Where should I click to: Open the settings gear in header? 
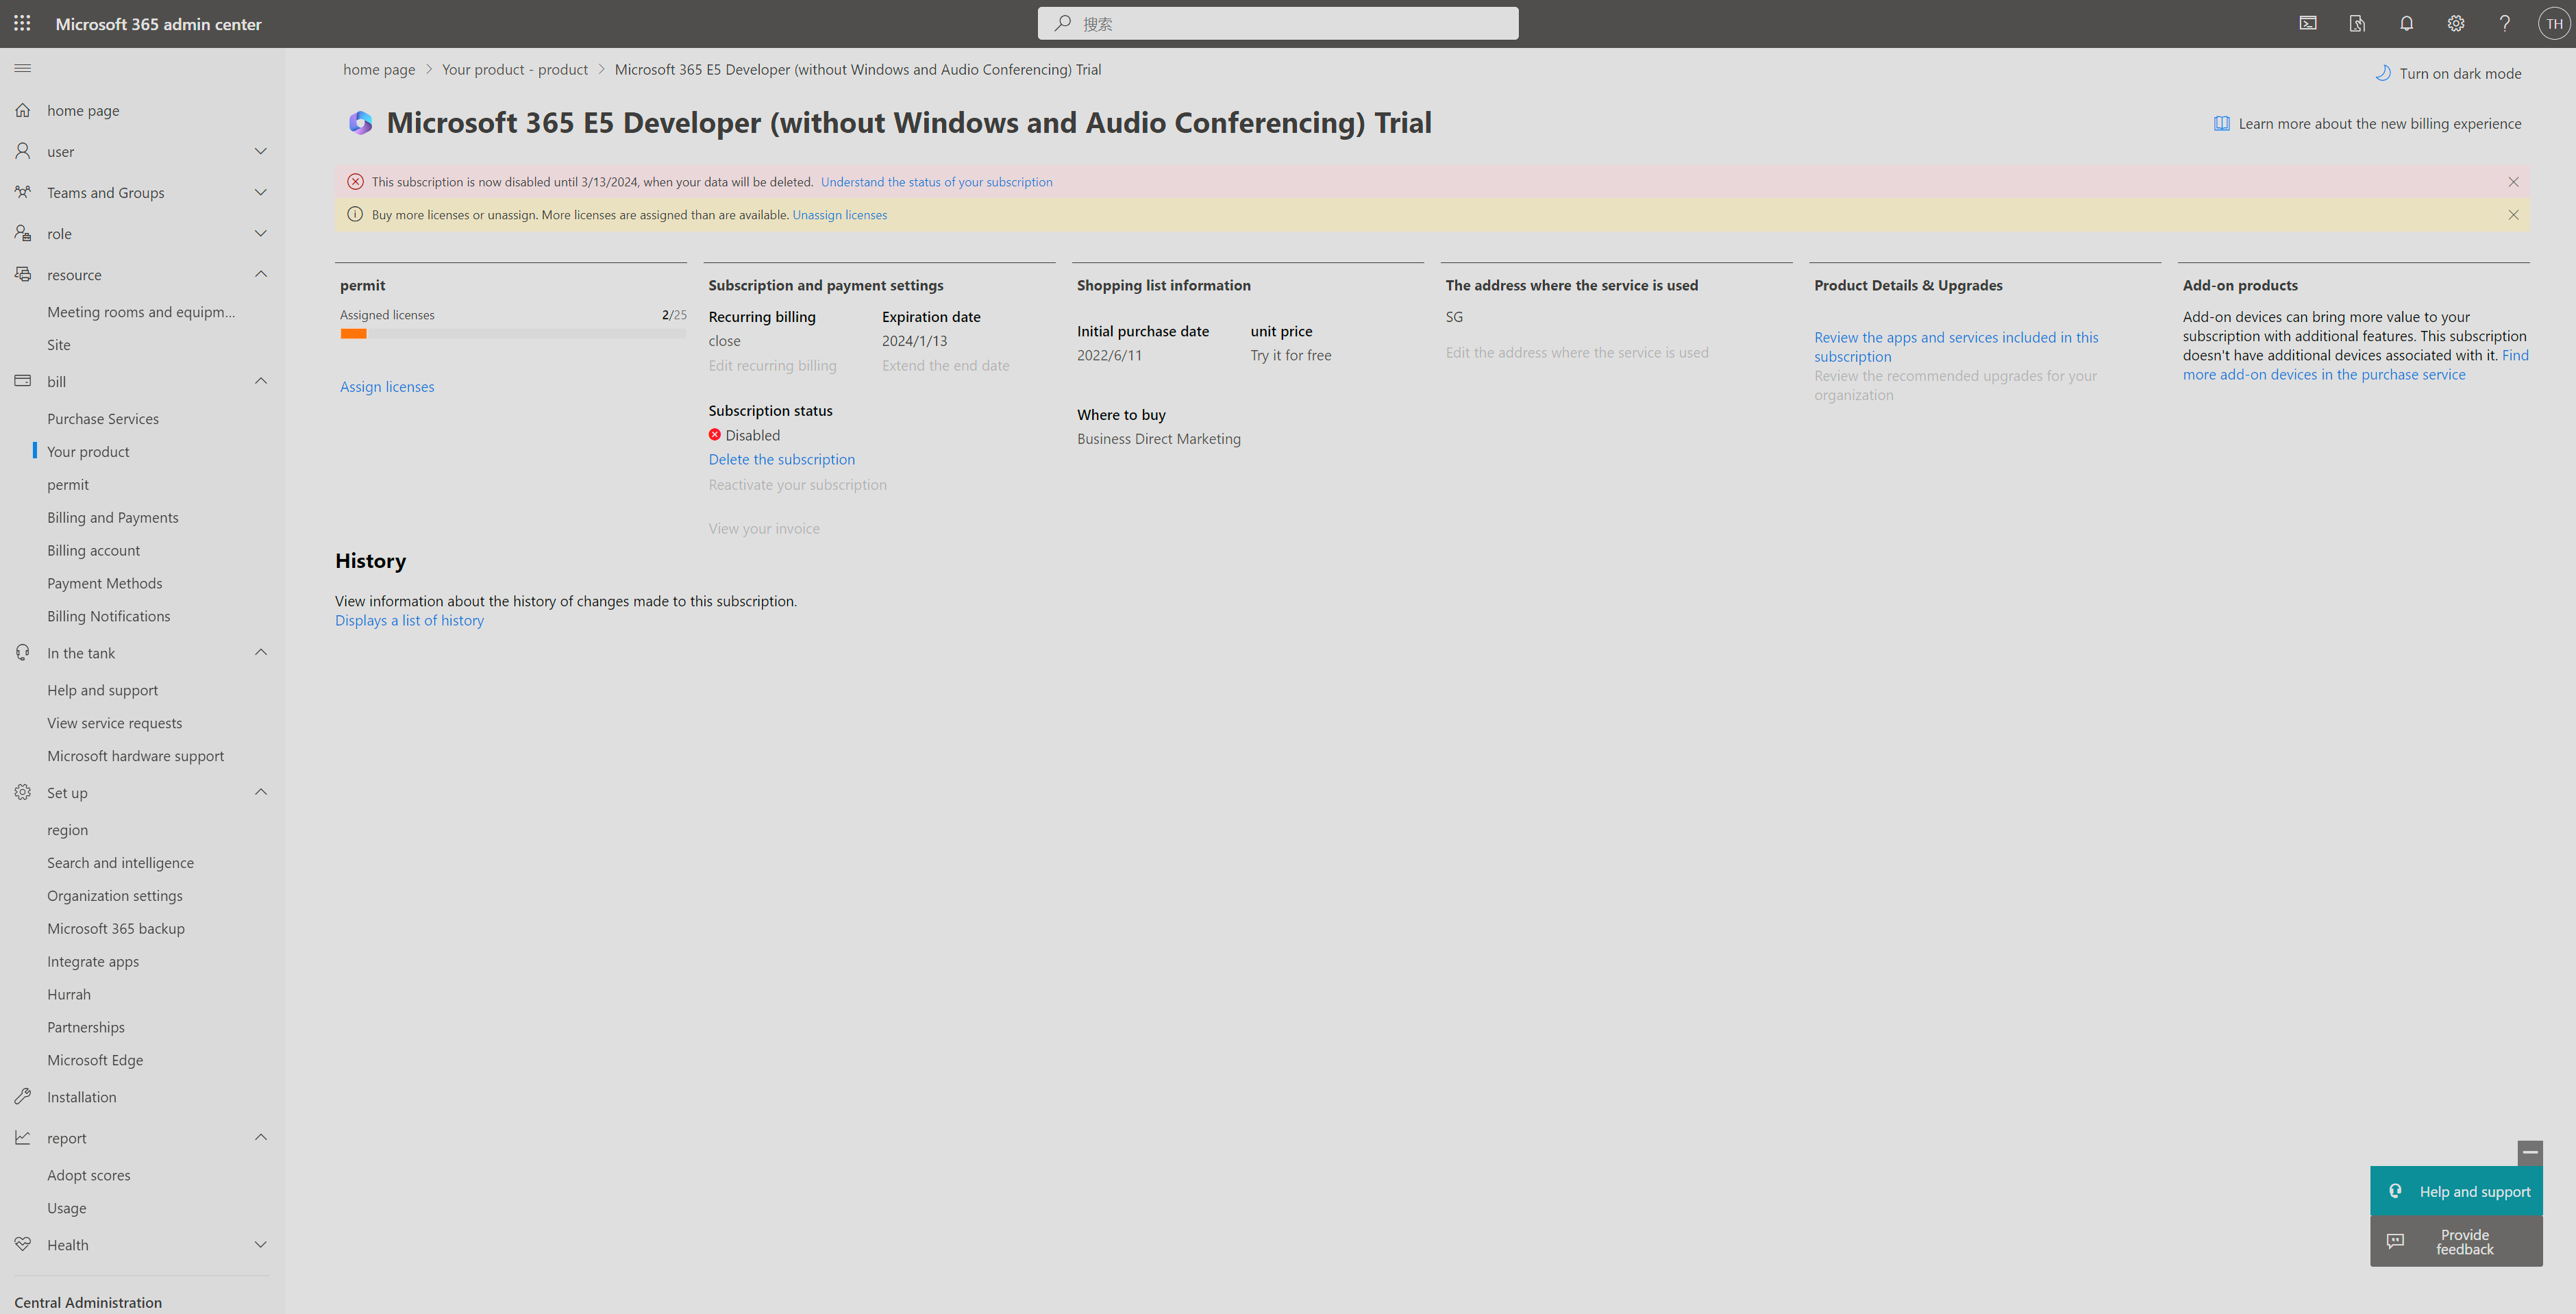point(2455,23)
